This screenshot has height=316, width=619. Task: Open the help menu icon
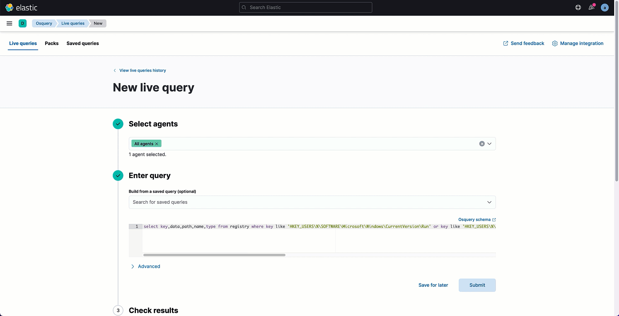click(x=578, y=7)
